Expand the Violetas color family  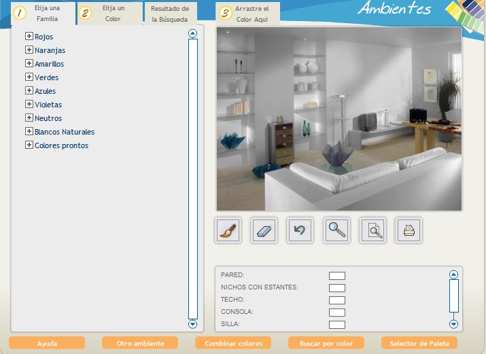pyautogui.click(x=29, y=105)
